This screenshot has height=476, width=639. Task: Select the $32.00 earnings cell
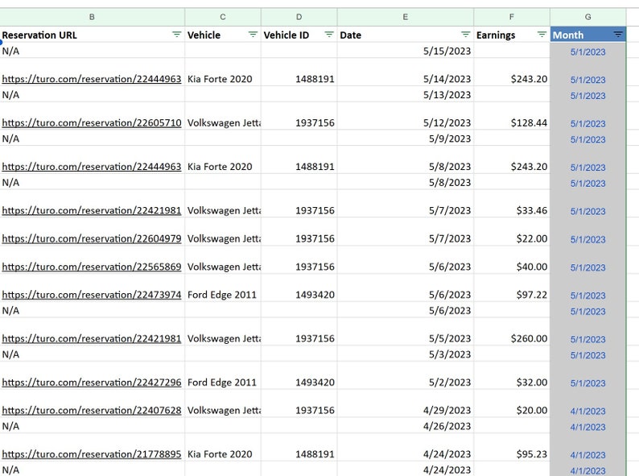tap(512, 375)
